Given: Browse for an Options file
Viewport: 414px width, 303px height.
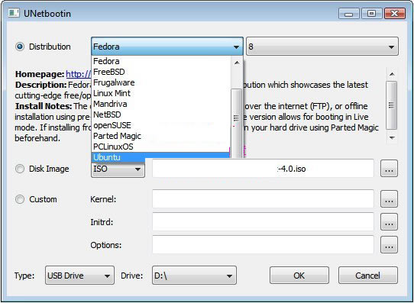Looking at the screenshot, I should (x=389, y=245).
